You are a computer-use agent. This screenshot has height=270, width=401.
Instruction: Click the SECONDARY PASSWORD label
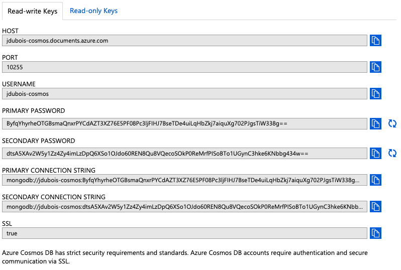(x=39, y=141)
